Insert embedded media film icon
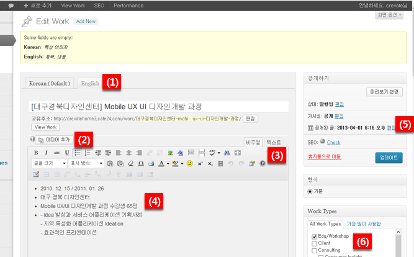 [x=220, y=163]
